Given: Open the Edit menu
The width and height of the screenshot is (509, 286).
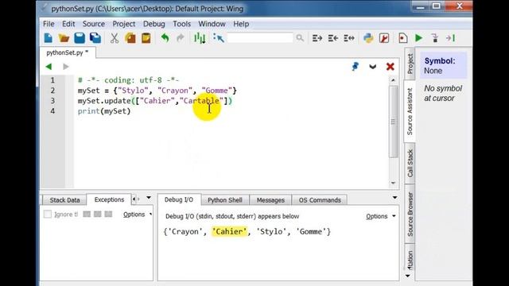Looking at the screenshot, I should 68,24.
